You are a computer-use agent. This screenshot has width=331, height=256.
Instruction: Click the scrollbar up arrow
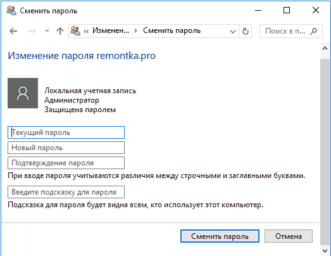[325, 49]
